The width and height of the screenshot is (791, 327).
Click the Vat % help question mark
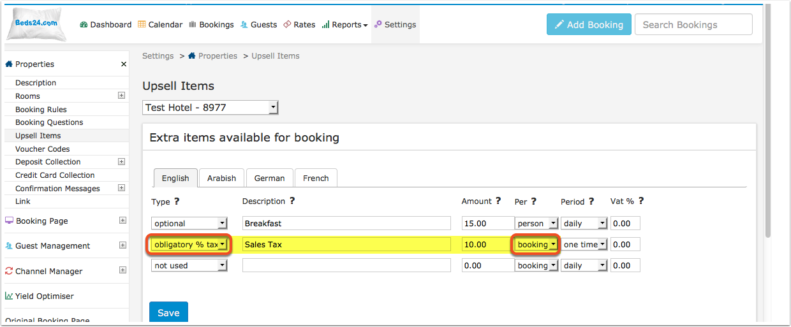tap(640, 201)
